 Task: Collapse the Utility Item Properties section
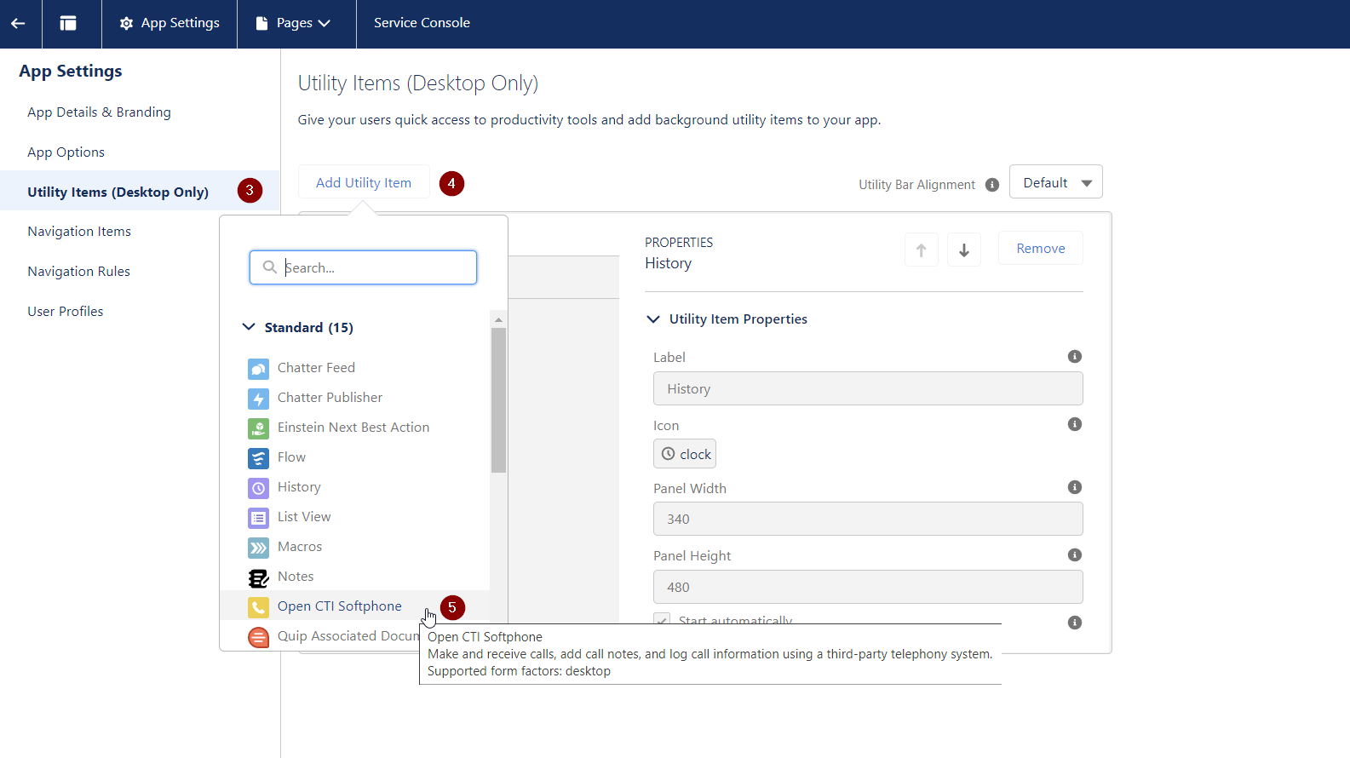click(x=653, y=319)
